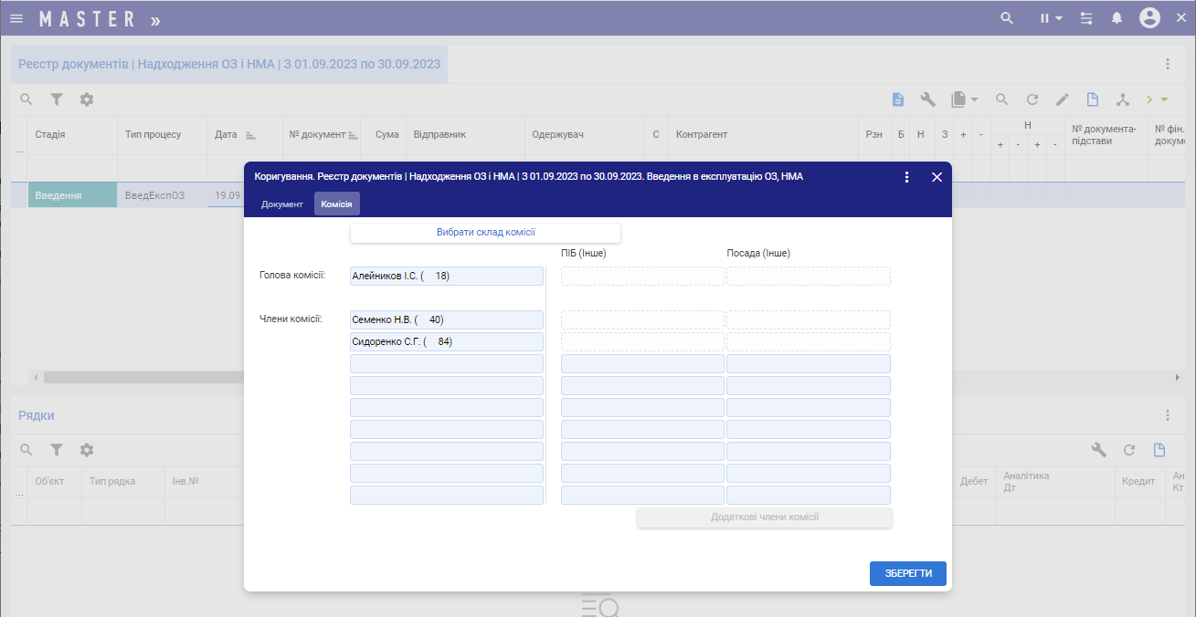Click gear icon in Рядки panel toolbar
Image resolution: width=1196 pixels, height=617 pixels.
point(87,450)
